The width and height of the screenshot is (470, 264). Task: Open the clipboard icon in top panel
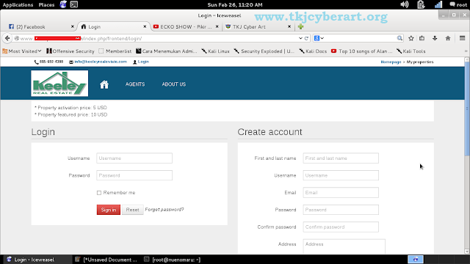click(x=421, y=4)
